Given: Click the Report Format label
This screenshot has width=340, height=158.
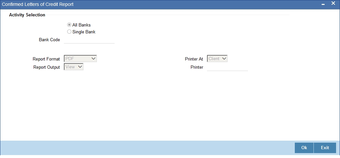Looking at the screenshot, I should pyautogui.click(x=47, y=59).
